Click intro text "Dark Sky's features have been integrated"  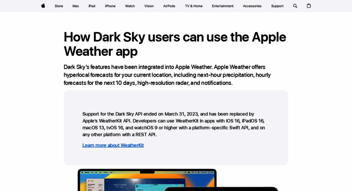pyautogui.click(x=167, y=75)
